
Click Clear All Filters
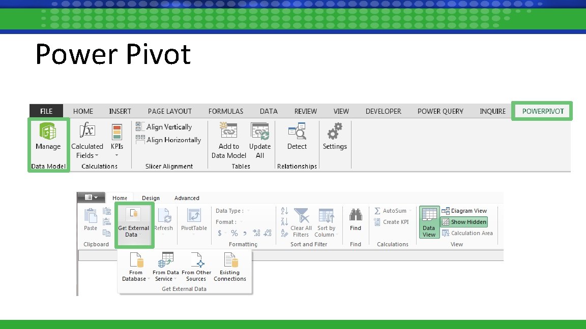[x=301, y=223]
